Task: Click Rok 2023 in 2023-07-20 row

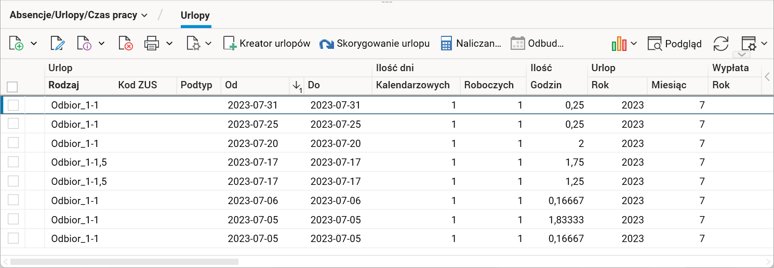Action: click(x=633, y=144)
